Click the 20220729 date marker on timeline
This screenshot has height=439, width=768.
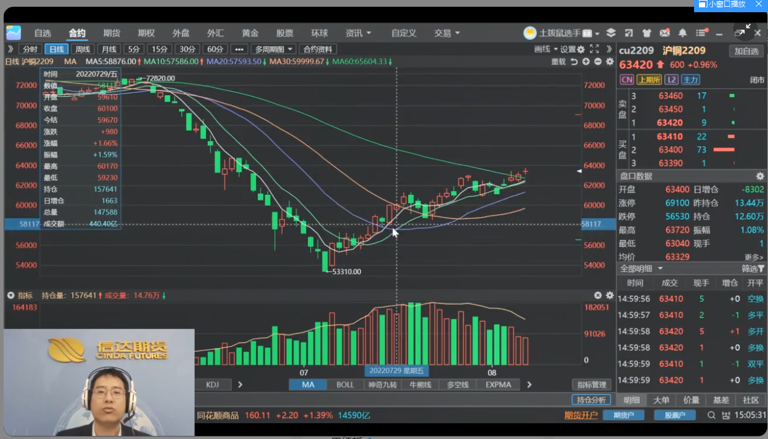[x=397, y=371]
